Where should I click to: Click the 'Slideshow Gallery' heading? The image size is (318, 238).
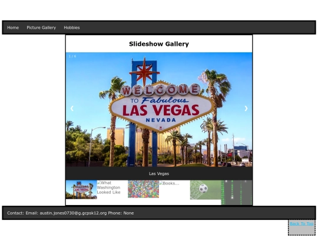(159, 44)
